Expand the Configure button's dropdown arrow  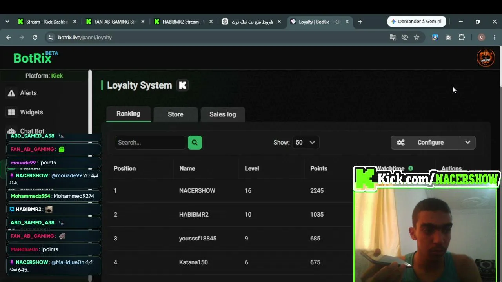pyautogui.click(x=468, y=143)
